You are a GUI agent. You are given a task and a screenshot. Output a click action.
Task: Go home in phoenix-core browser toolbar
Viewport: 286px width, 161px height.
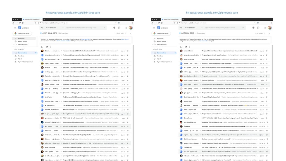click(x=162, y=23)
